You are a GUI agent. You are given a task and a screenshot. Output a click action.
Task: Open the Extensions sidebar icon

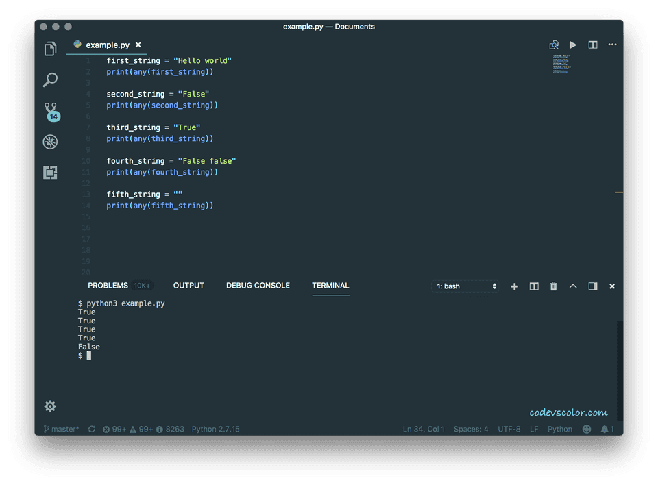tap(50, 172)
